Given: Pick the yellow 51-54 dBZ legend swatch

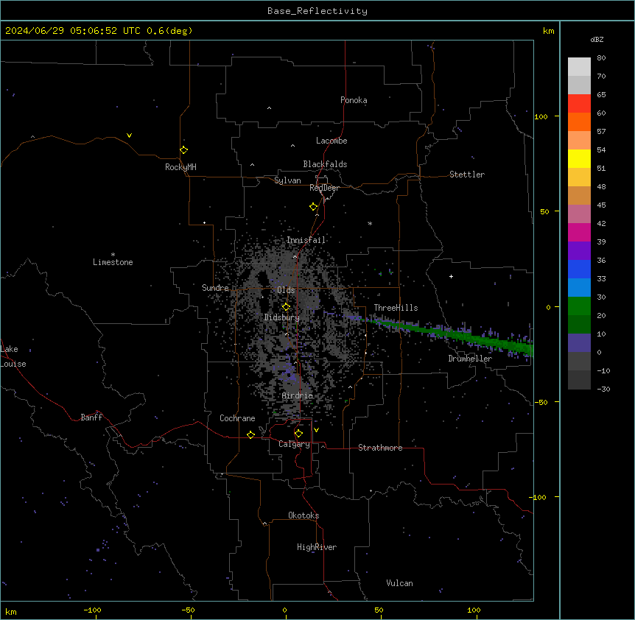Looking at the screenshot, I should pyautogui.click(x=579, y=158).
